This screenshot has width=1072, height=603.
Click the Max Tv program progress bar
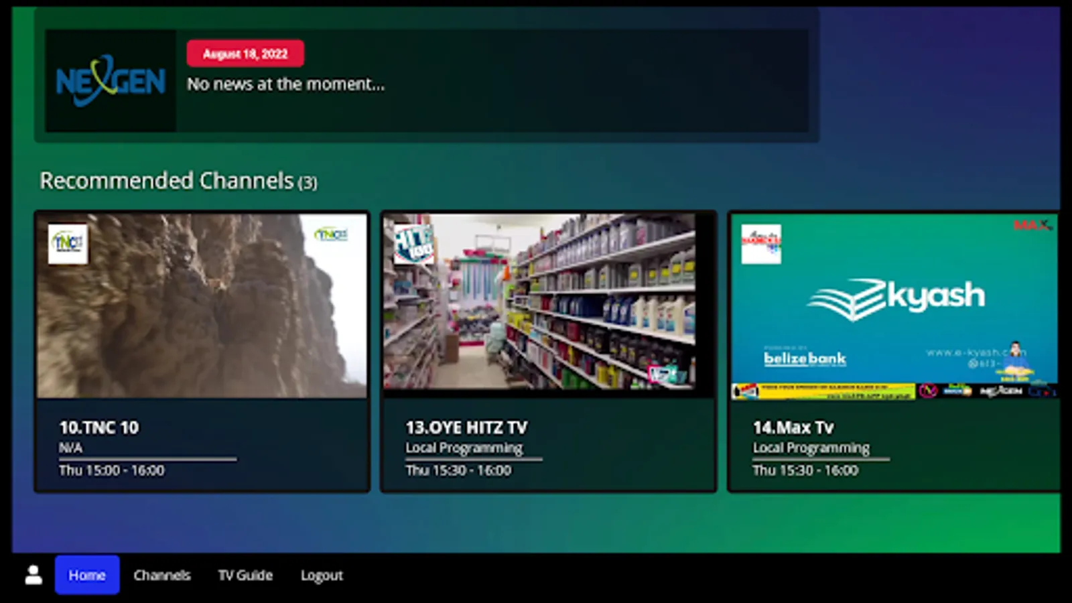click(821, 460)
